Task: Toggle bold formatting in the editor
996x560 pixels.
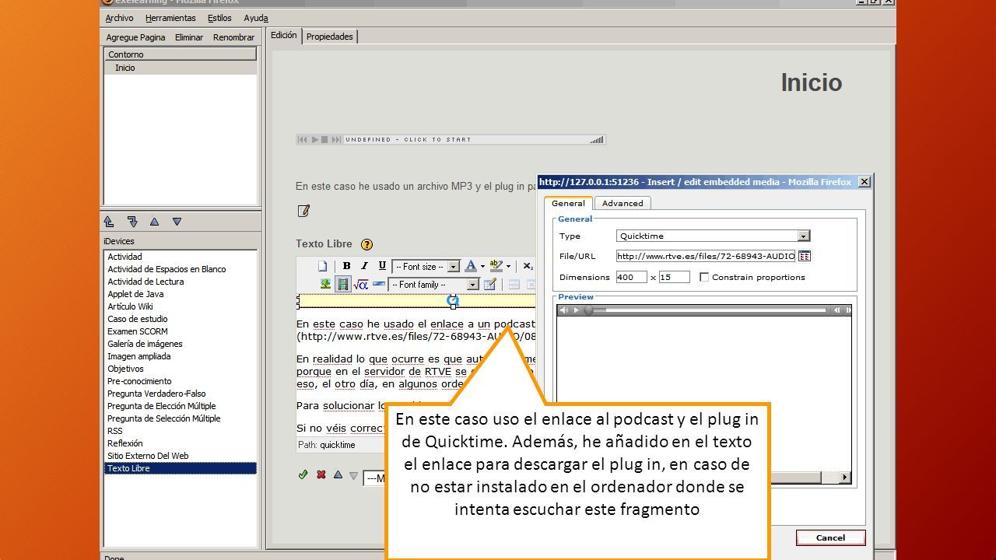Action: (x=346, y=266)
